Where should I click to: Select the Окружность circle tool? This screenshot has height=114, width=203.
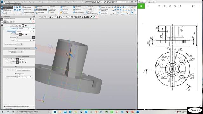tap(27, 10)
